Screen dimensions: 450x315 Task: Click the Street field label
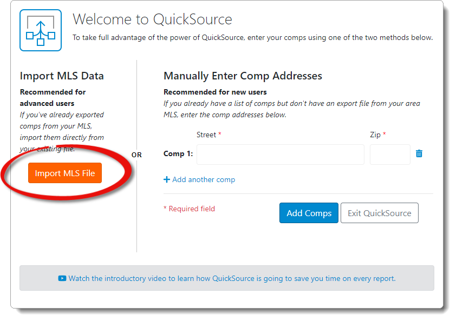pos(206,135)
